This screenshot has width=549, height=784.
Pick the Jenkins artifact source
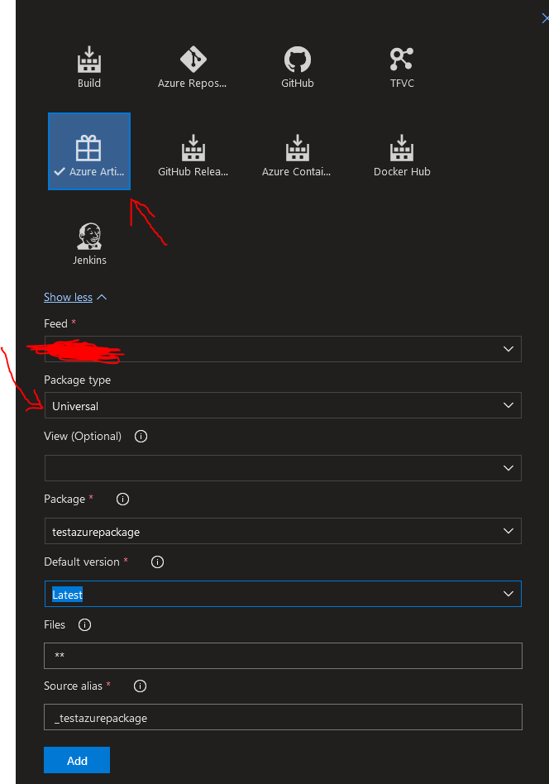[x=88, y=240]
